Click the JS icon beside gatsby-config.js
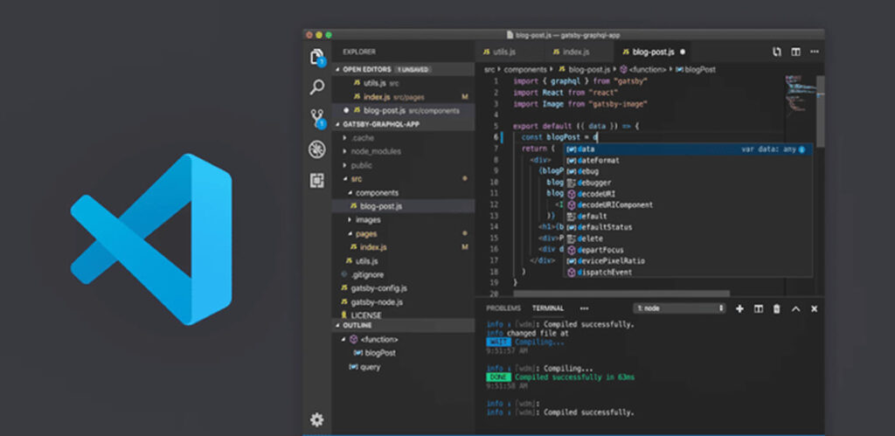895x436 pixels. pyautogui.click(x=344, y=288)
